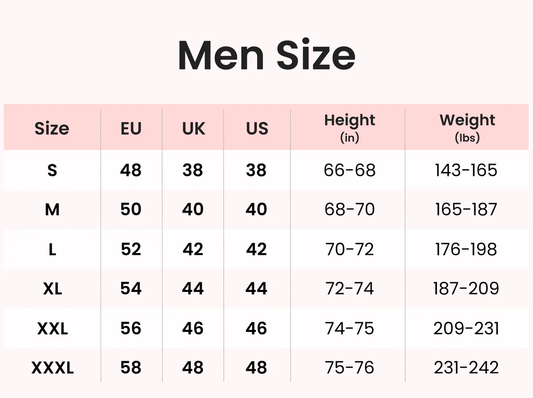Select weight range 231-242 cell

[x=466, y=368]
